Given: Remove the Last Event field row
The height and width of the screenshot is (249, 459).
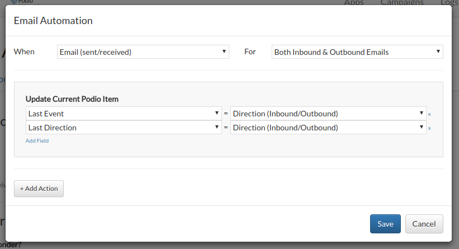Looking at the screenshot, I should [429, 114].
